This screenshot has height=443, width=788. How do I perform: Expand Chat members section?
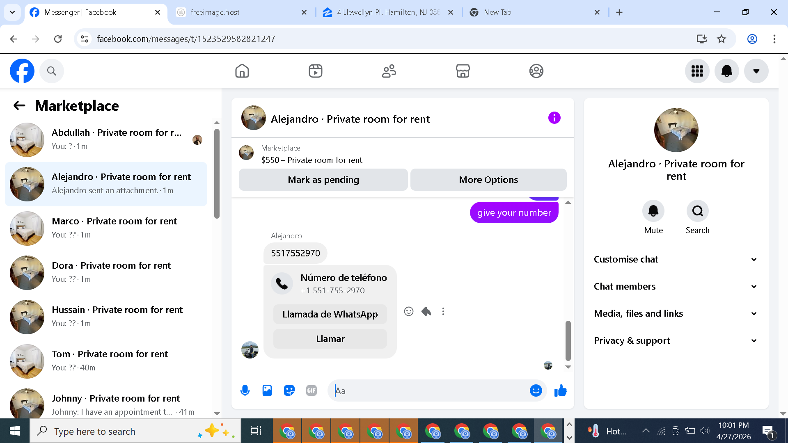[675, 286]
